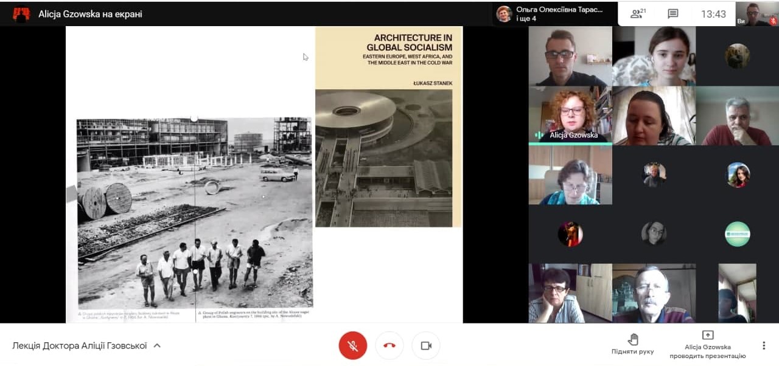This screenshot has height=366, width=779.
Task: Click the red hang up call button
Action: coord(389,345)
